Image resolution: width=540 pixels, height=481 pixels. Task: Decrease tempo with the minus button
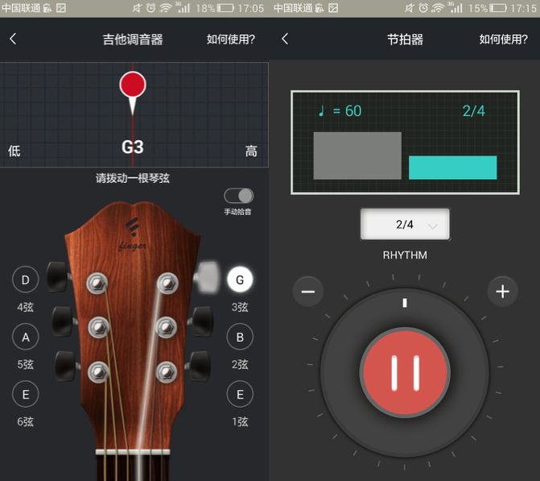[x=308, y=292]
